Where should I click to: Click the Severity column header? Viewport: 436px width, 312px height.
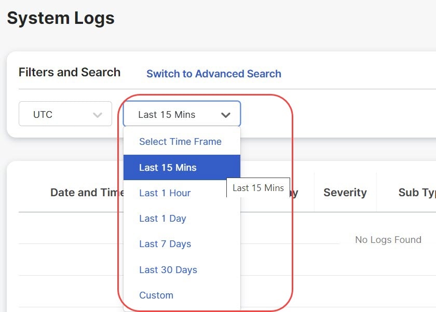(x=345, y=193)
